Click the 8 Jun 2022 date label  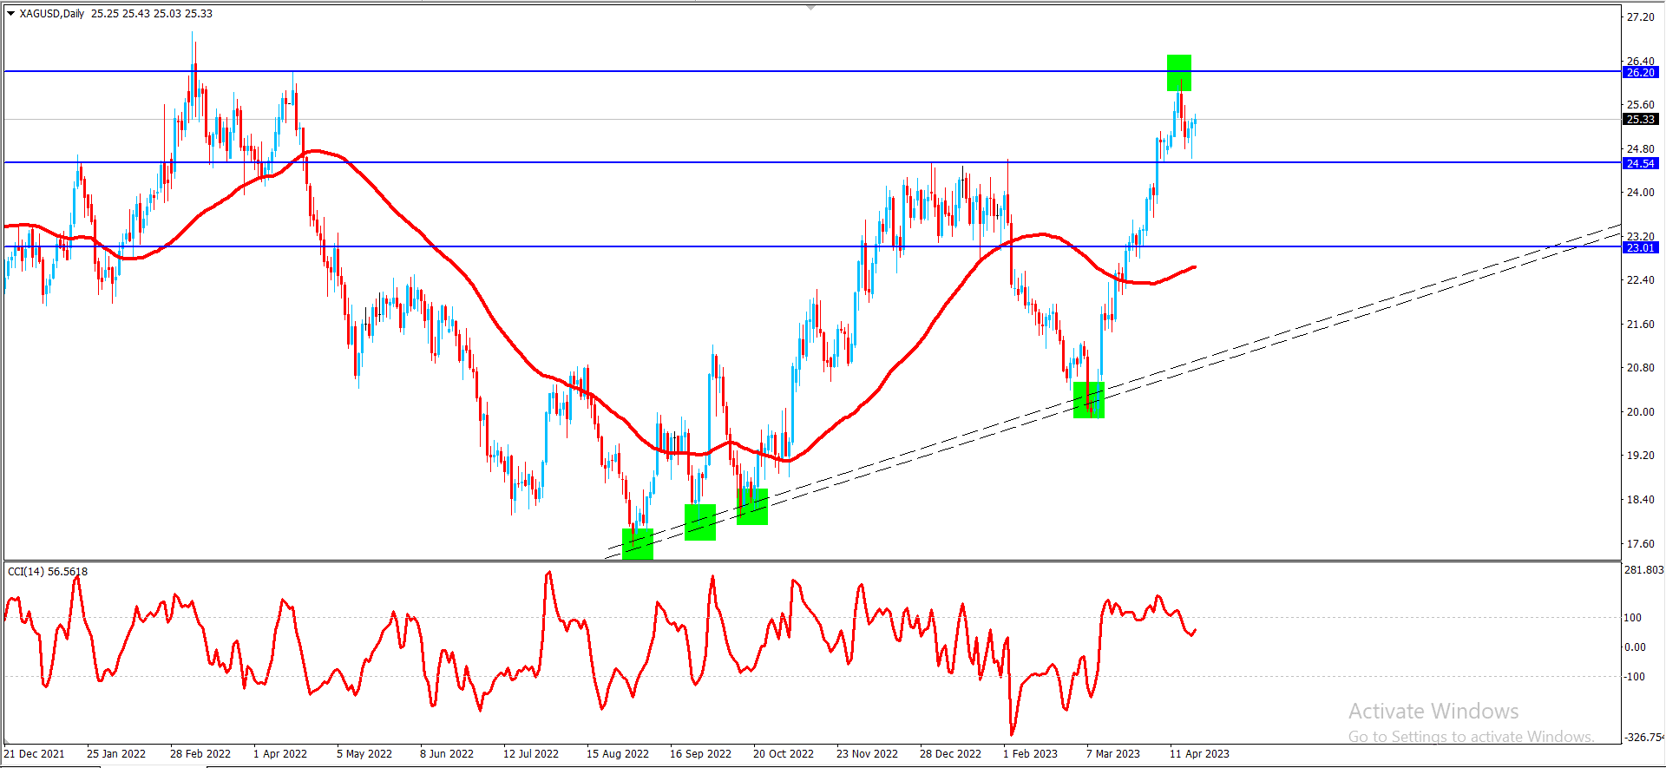point(447,754)
